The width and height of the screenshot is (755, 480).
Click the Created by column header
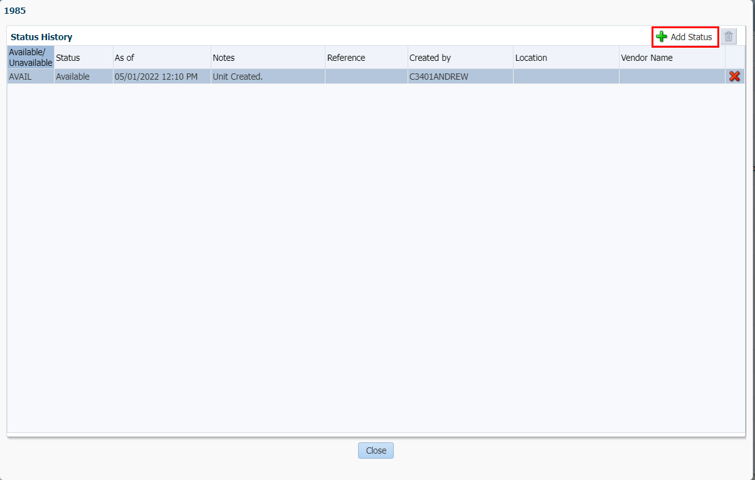(460, 57)
